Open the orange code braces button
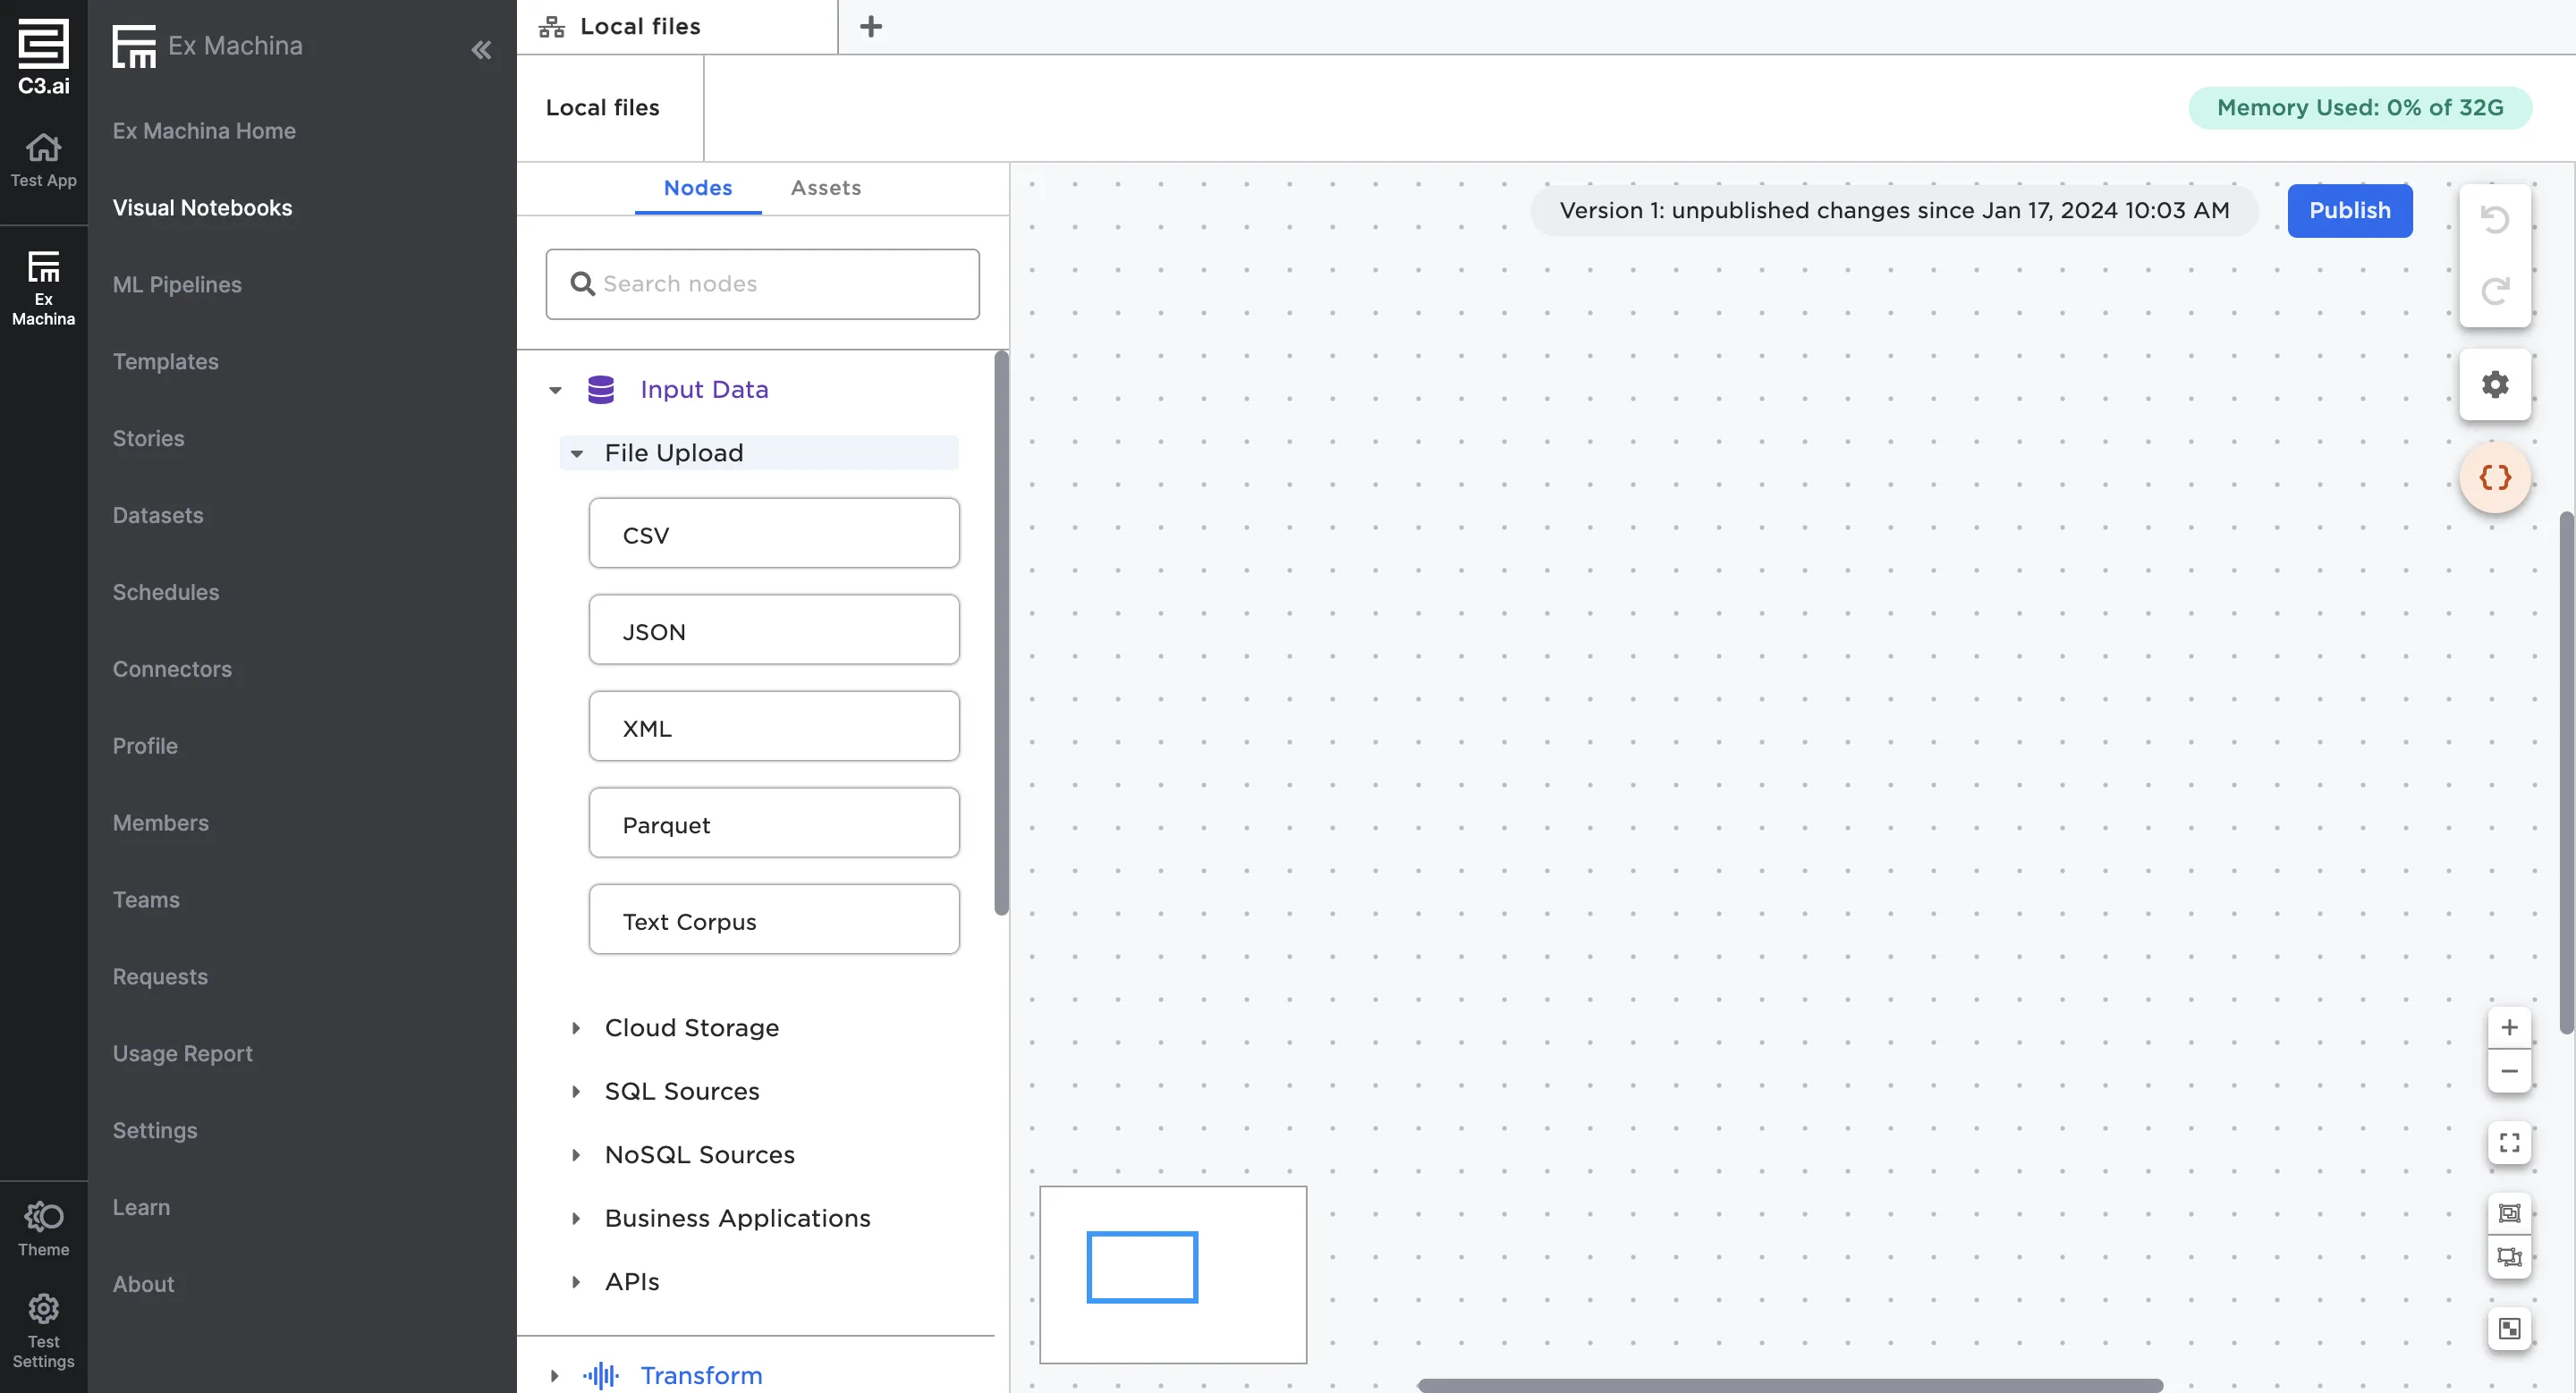 tap(2494, 477)
